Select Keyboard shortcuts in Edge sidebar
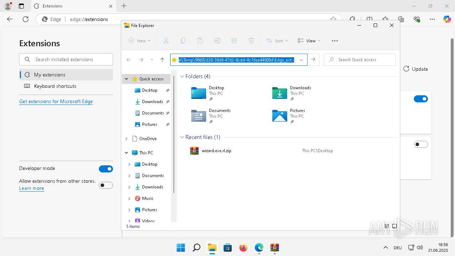This screenshot has height=256, width=455. click(x=66, y=86)
